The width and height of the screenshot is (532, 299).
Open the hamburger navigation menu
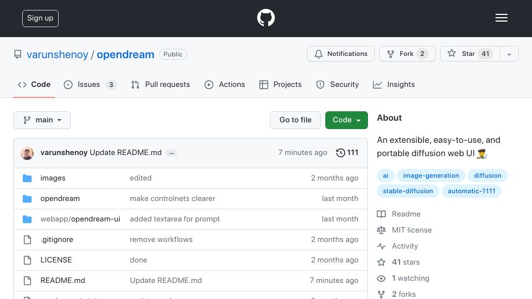[501, 18]
